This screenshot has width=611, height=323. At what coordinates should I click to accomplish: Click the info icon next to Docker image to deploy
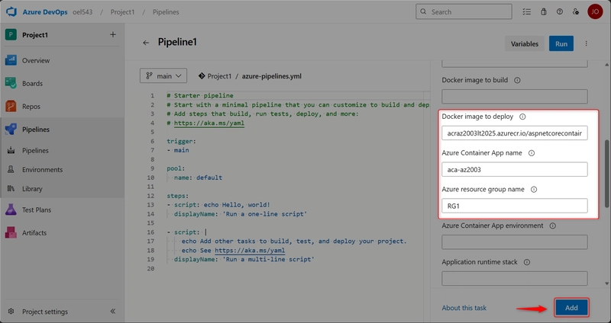(x=522, y=117)
